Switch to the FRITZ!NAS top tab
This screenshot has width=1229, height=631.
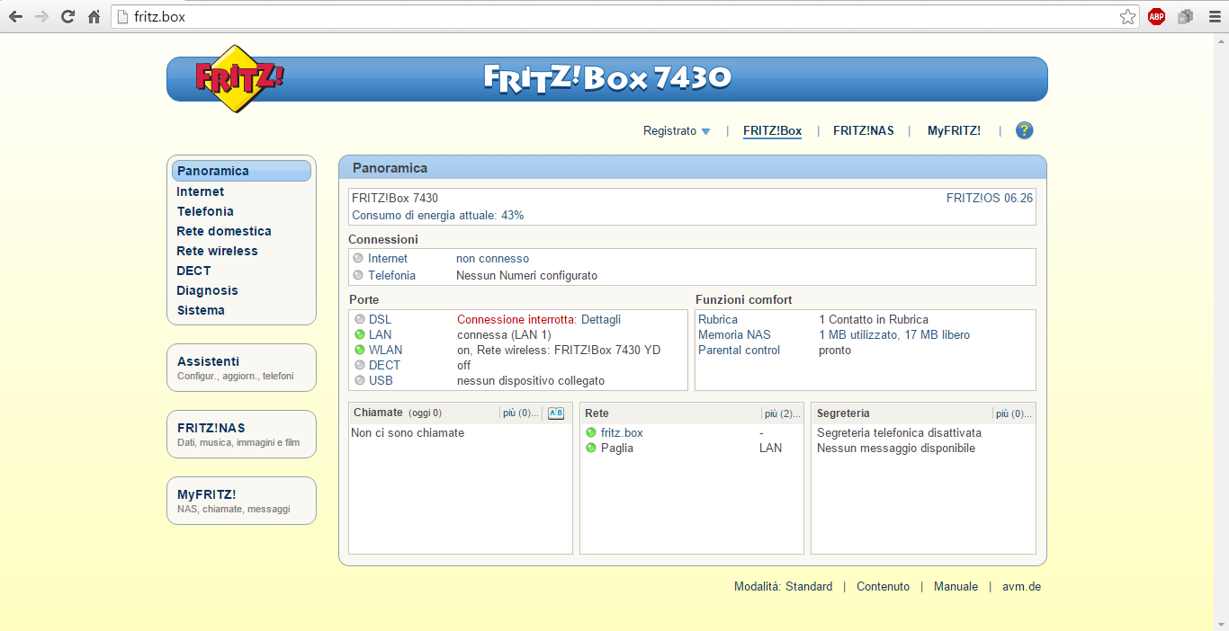(863, 131)
